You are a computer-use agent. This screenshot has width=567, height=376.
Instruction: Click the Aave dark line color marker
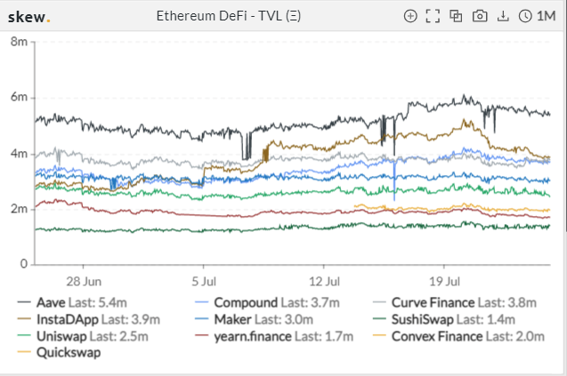[24, 302]
